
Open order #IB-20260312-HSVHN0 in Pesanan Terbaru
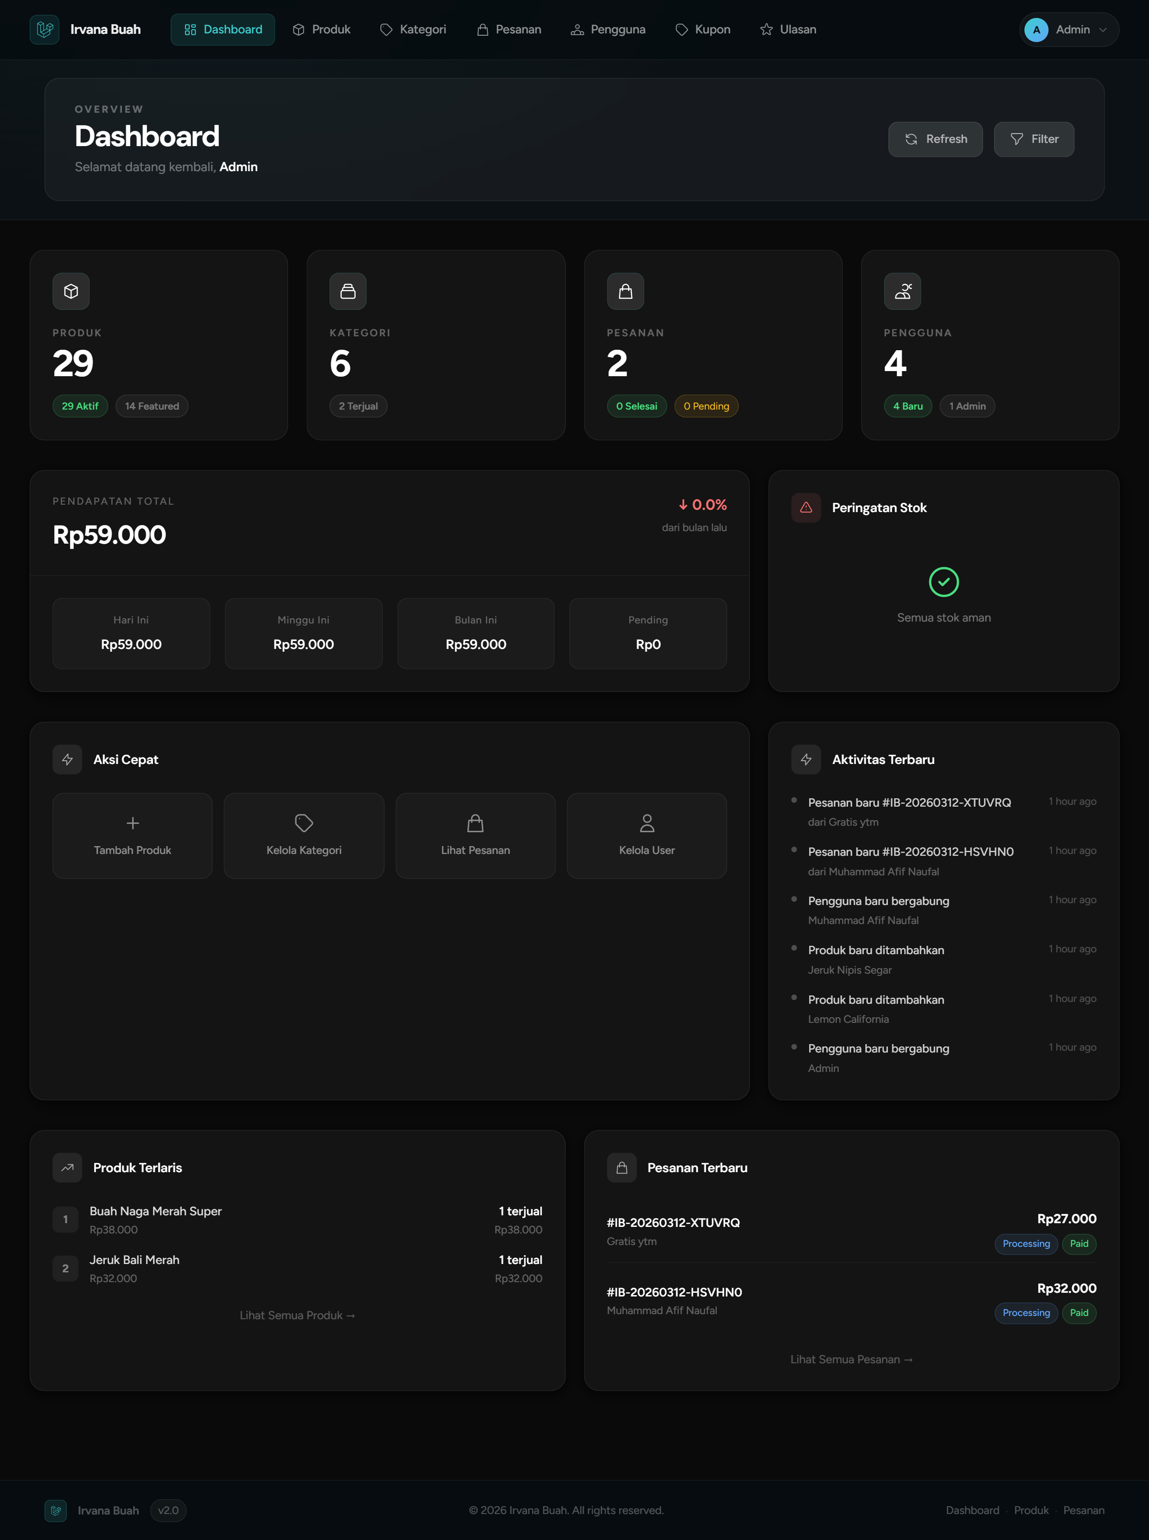(673, 1292)
